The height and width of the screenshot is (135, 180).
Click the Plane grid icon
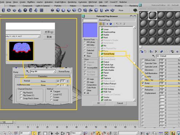pos(42,10)
